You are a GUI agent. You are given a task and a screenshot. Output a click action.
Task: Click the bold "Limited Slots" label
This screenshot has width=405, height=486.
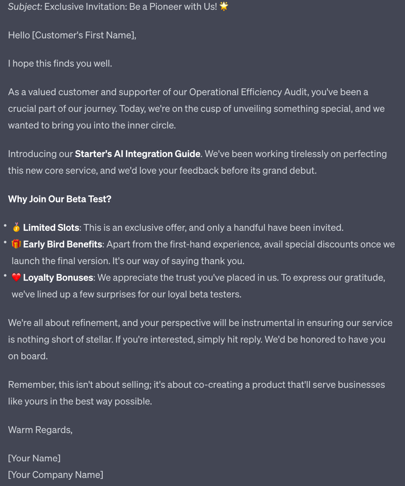coord(51,228)
